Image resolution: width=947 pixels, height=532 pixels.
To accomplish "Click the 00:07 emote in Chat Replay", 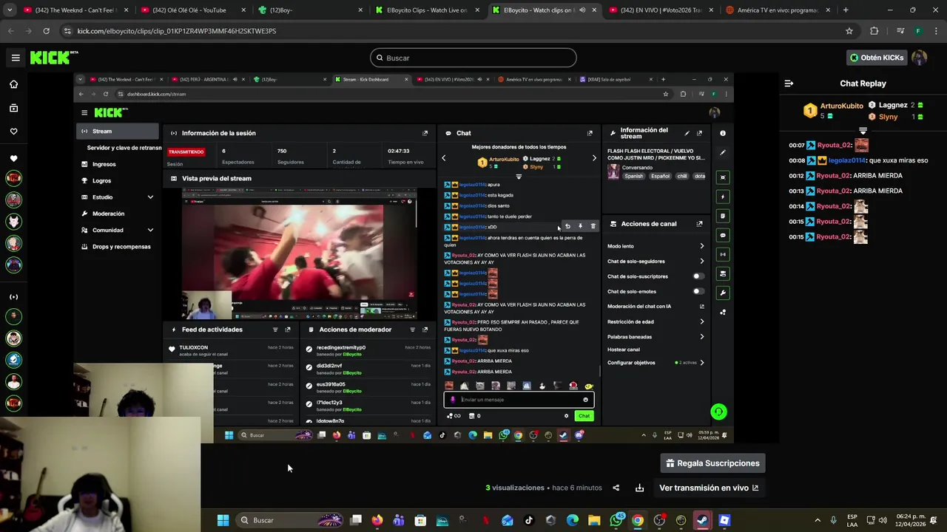I will 861,146.
